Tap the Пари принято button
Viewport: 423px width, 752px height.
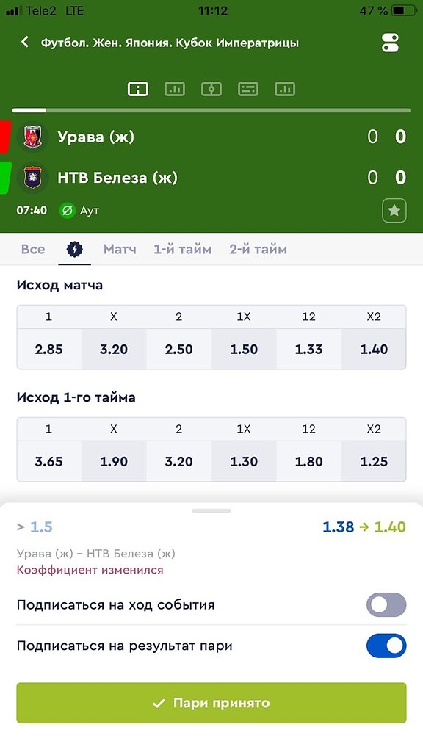(x=211, y=703)
